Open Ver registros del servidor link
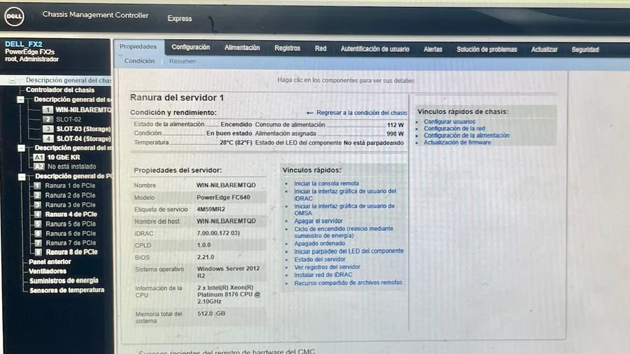The image size is (630, 354). (327, 267)
